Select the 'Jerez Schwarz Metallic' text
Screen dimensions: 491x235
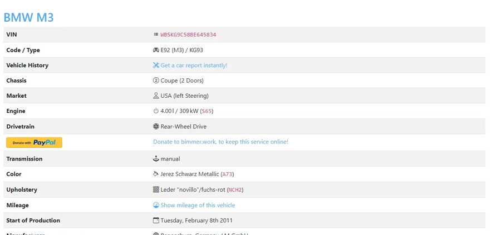click(x=190, y=174)
